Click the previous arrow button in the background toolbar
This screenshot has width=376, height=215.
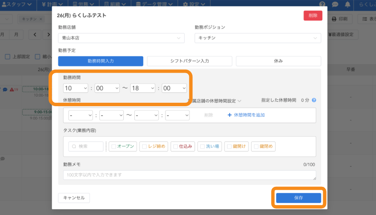click(x=35, y=35)
